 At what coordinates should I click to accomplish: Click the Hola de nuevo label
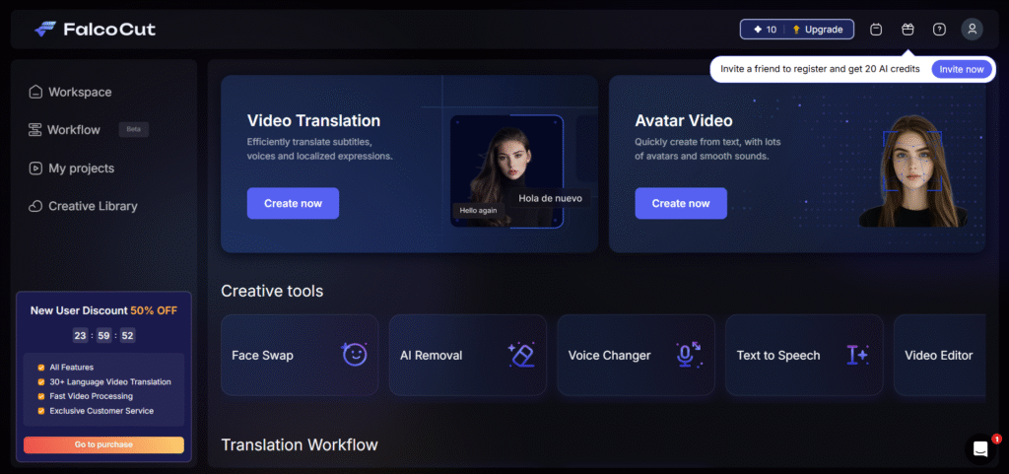(550, 198)
